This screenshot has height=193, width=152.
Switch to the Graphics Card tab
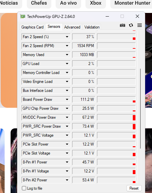(x=32, y=27)
